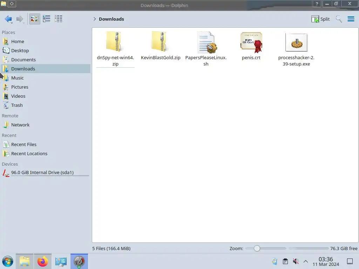Open the clipboard tray icon
This screenshot has height=269, width=359.
[x=285, y=261]
